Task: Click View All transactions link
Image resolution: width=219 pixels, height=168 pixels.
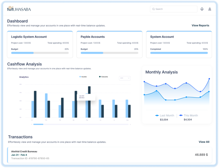Action: click(204, 142)
